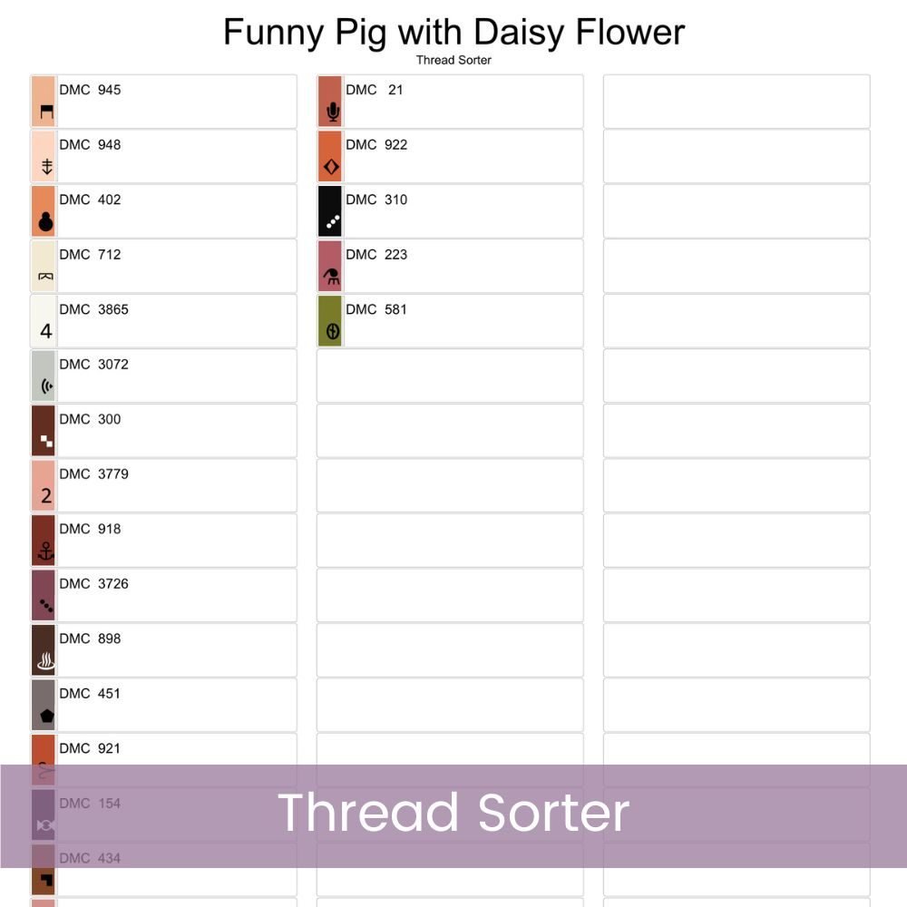The height and width of the screenshot is (907, 907).
Task: Click the microphone symbol for DMC 21
Action: pyautogui.click(x=333, y=112)
